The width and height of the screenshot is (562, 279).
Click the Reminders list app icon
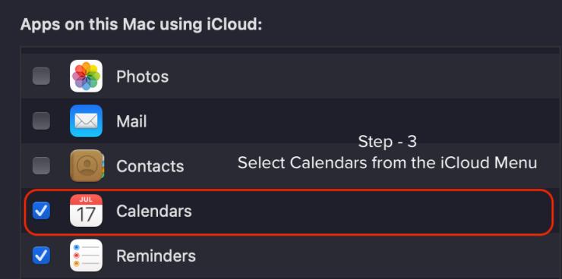86,255
